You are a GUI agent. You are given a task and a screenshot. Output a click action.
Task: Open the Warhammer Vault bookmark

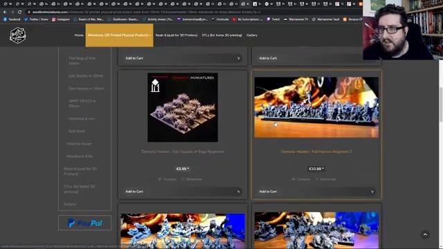pos(325,19)
